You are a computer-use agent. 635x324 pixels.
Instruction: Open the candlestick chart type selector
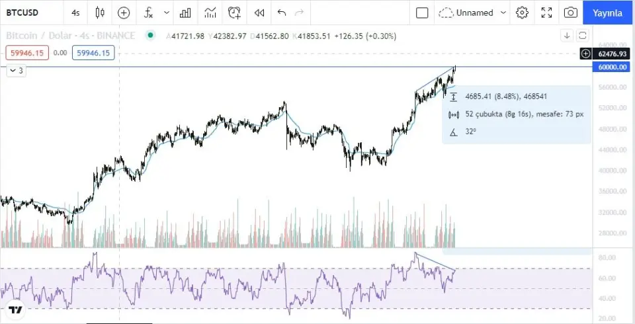pyautogui.click(x=100, y=13)
